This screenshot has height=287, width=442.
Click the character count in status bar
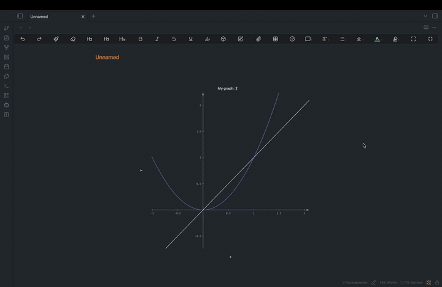coord(411,283)
